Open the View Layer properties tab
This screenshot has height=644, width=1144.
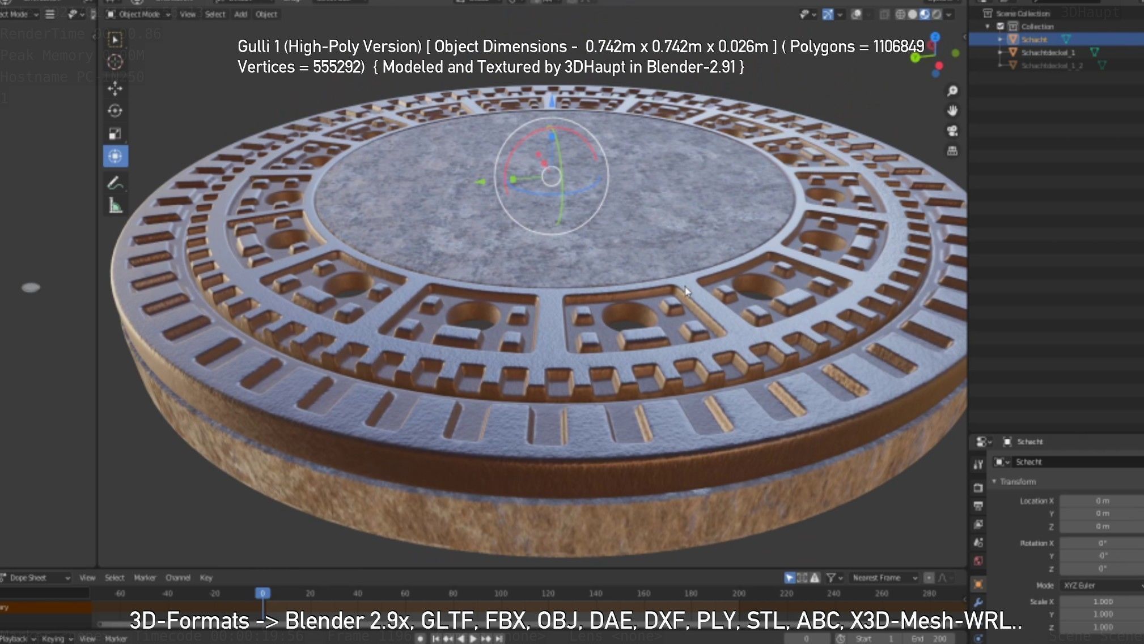tap(978, 524)
